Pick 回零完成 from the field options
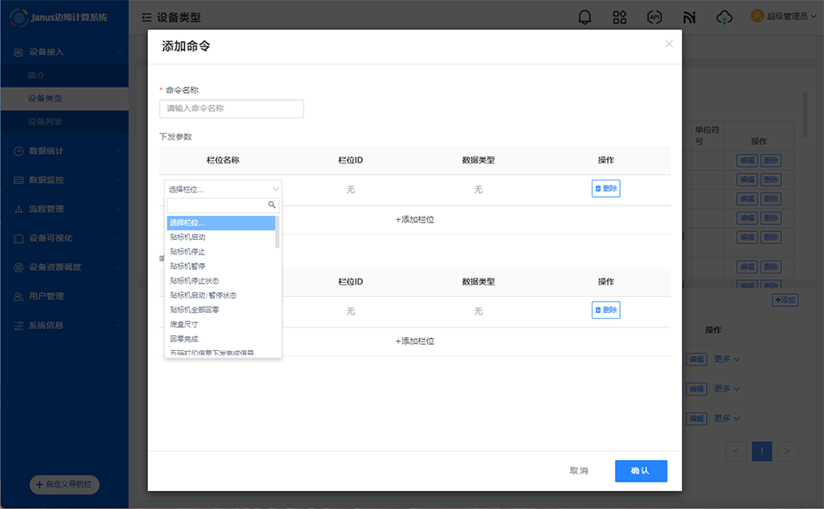This screenshot has height=509, width=824. point(184,339)
